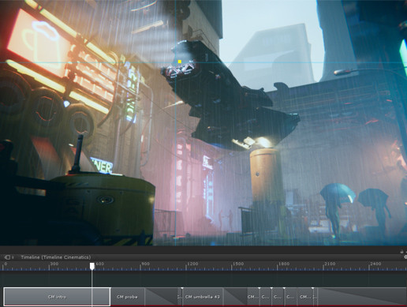
Task: Click the yellow square handle in viewport
Action: 180,62
